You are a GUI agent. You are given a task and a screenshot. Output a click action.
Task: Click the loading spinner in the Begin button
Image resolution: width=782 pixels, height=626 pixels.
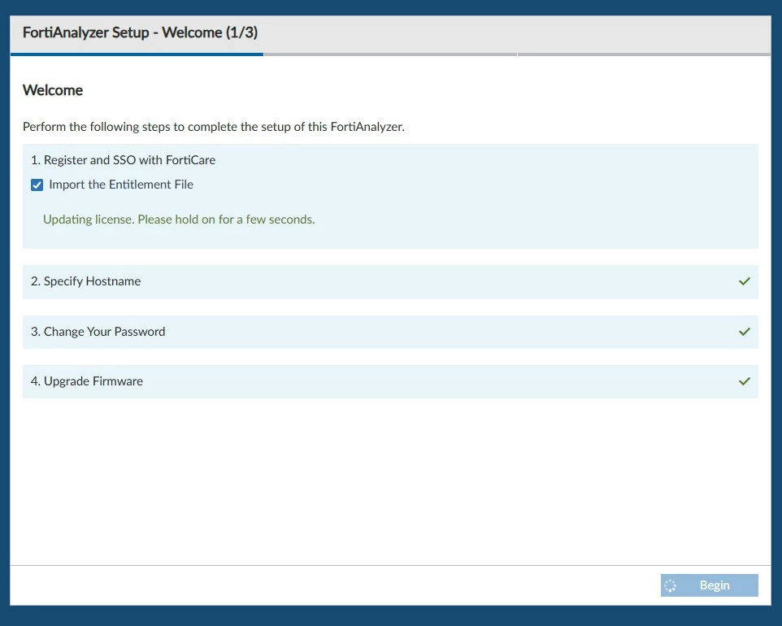pyautogui.click(x=671, y=585)
